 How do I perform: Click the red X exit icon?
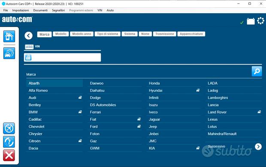(9, 155)
